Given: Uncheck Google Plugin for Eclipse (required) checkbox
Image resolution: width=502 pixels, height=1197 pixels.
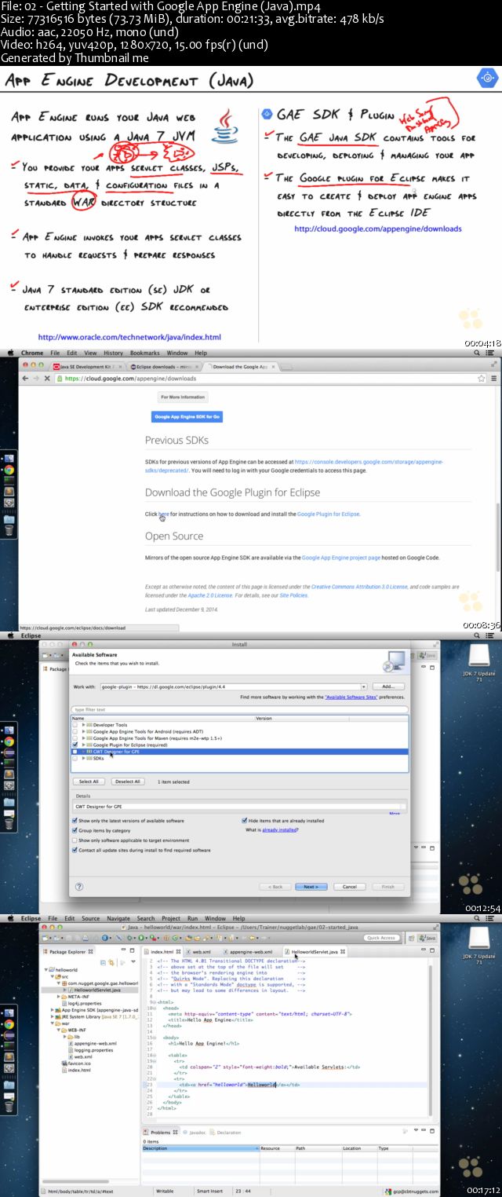Looking at the screenshot, I should (x=75, y=745).
